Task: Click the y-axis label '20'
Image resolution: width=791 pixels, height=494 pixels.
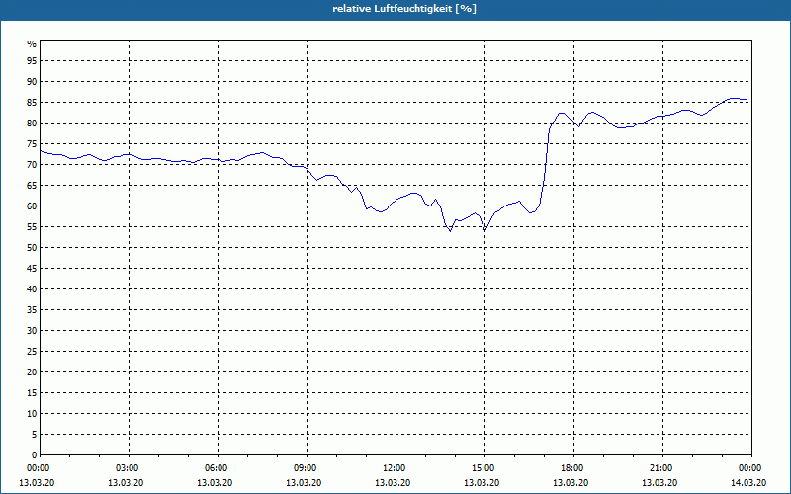Action: 32,372
